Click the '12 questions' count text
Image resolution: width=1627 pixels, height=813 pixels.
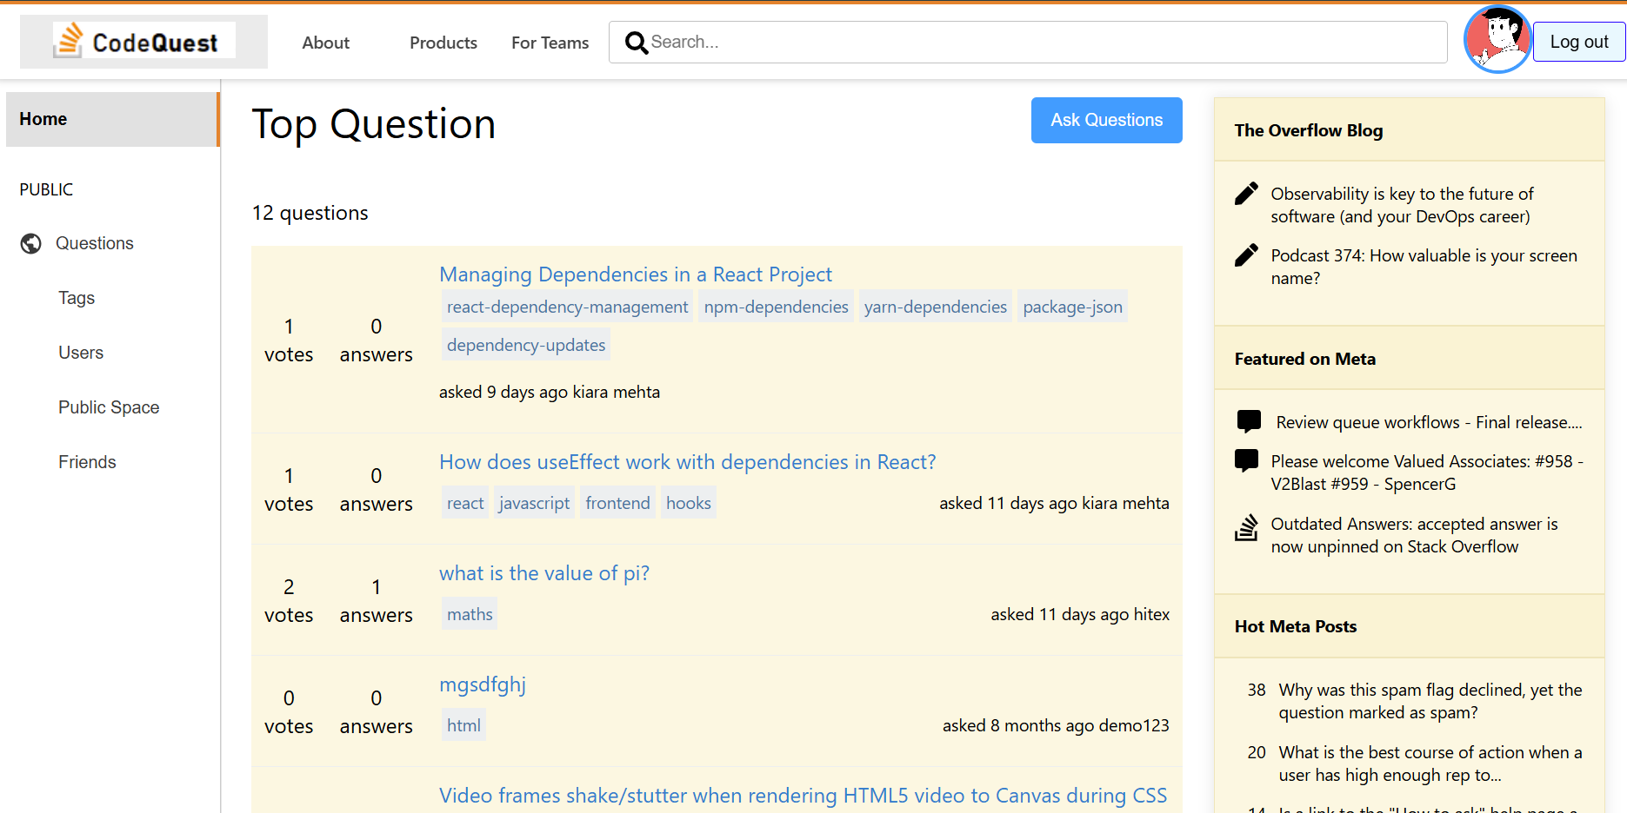pos(310,213)
